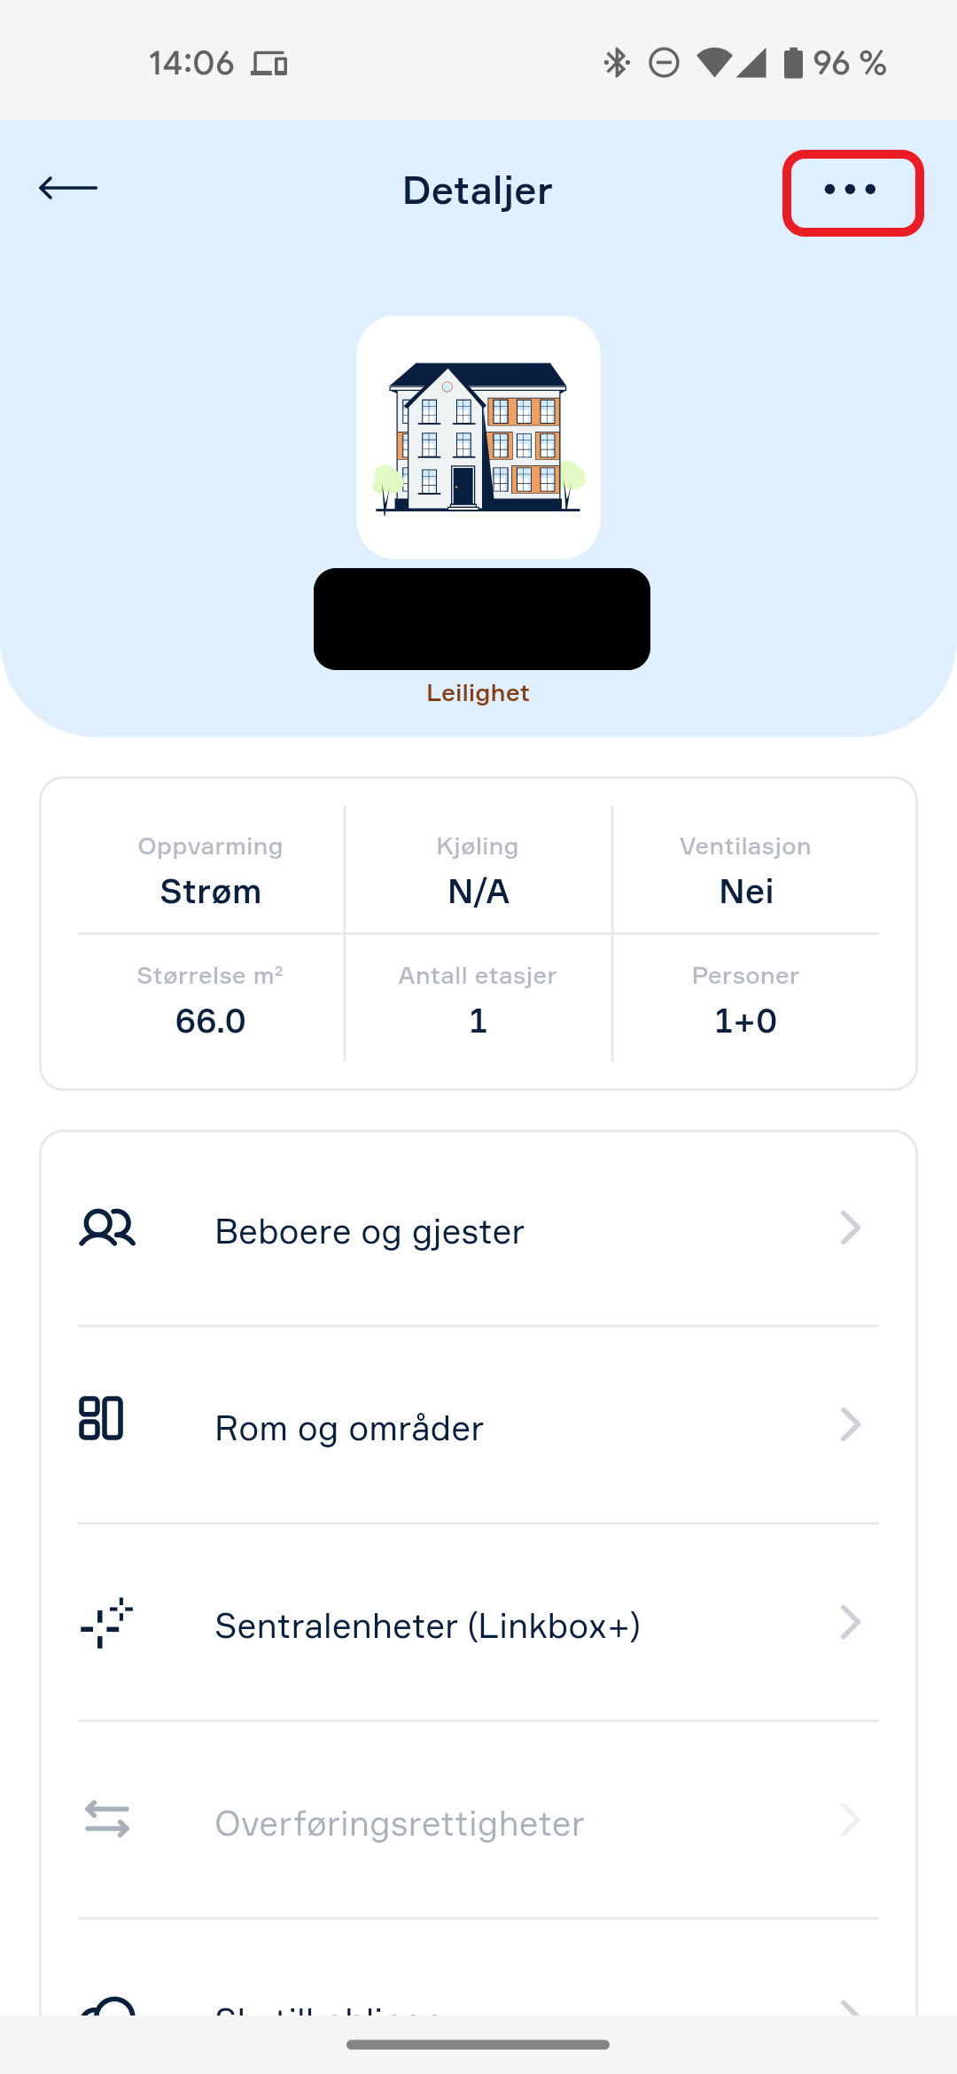Tap the Størrelse m² value 66.0
957x2074 pixels.
pos(211,1021)
